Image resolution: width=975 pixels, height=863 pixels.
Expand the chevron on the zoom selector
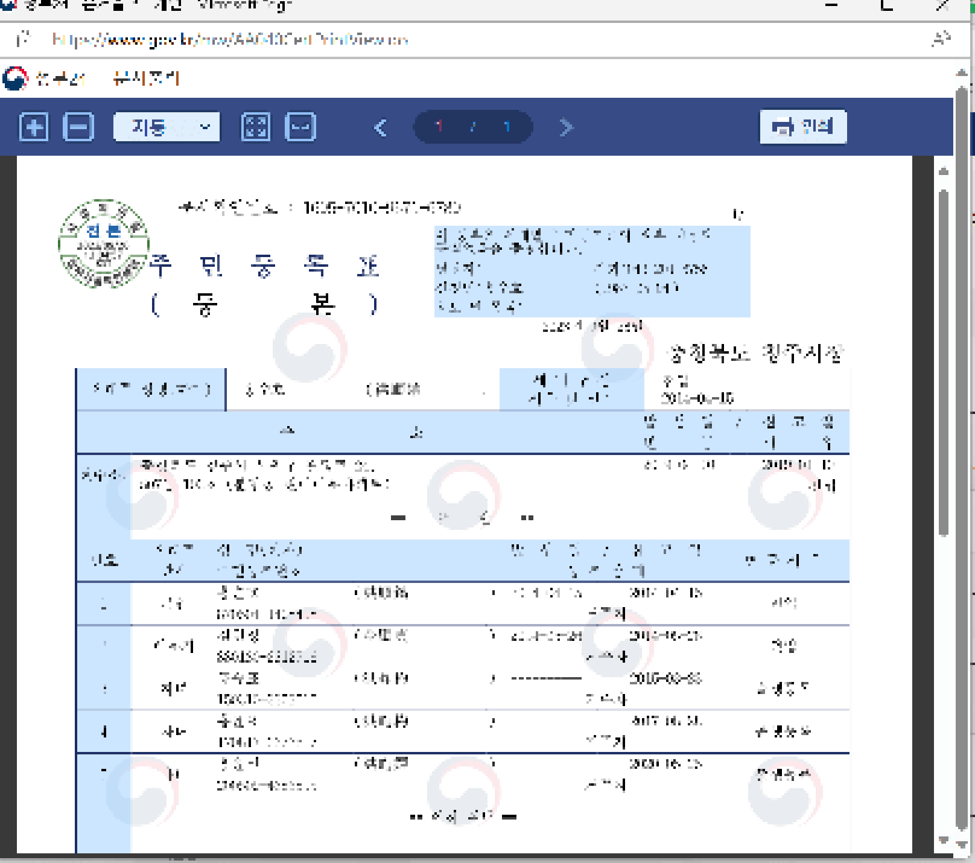point(205,127)
